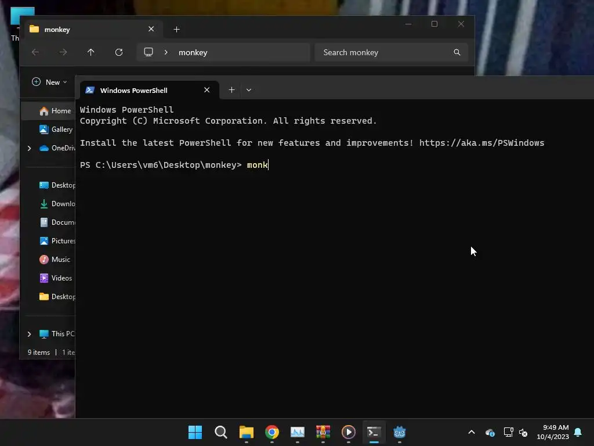Image resolution: width=594 pixels, height=446 pixels.
Task: Open the monitor graph app on taskbar
Action: [x=298, y=432]
